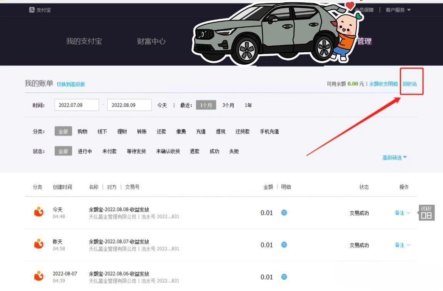Click 交易成功 status in 今天 row
Screen dimensions: 443x291
[x=359, y=213]
